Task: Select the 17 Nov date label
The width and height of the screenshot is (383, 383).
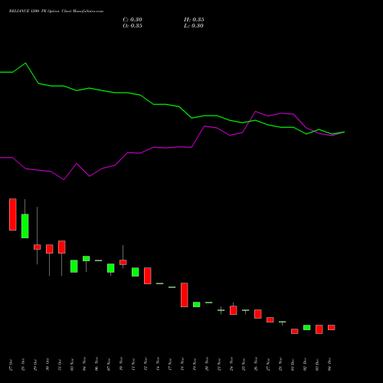Action: pyautogui.click(x=170, y=365)
